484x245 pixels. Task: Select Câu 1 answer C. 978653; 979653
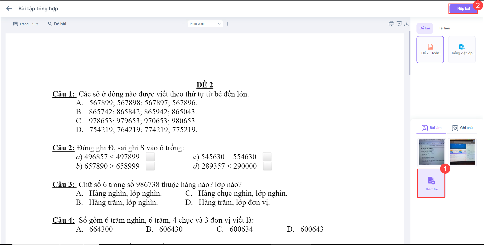pyautogui.click(x=136, y=121)
